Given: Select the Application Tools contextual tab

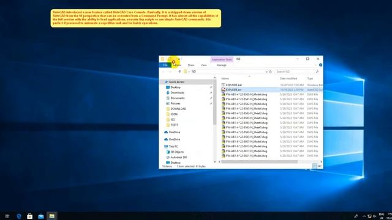Looking at the screenshot, I should 222,59.
